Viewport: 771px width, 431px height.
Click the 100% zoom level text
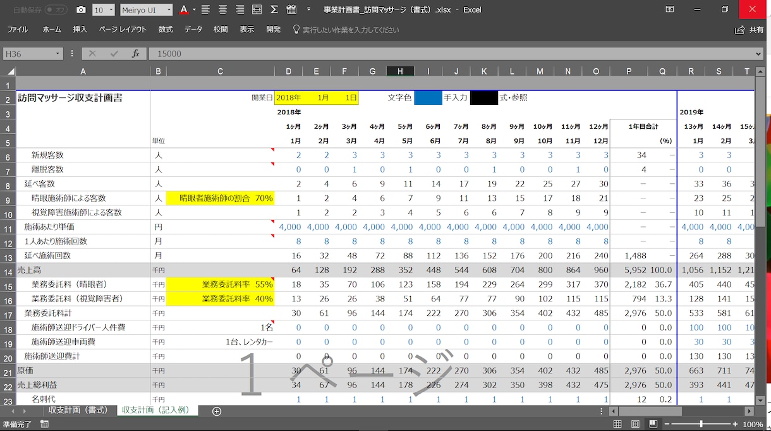point(753,424)
